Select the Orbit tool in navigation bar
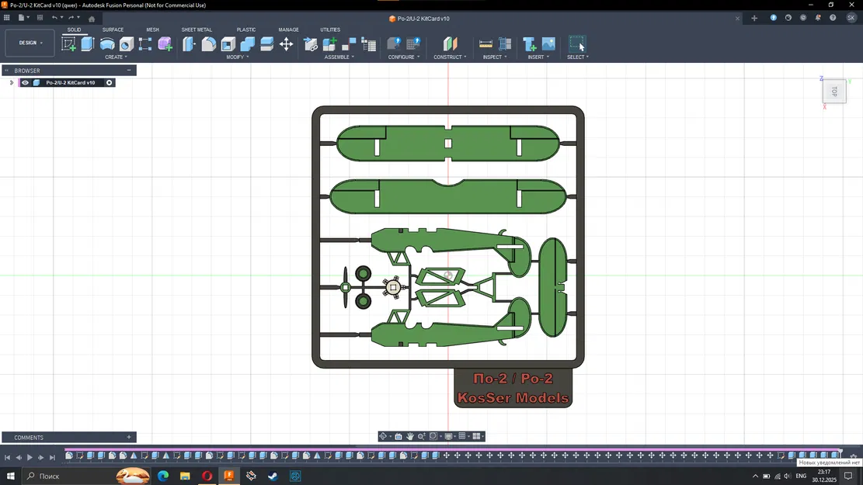This screenshot has height=485, width=863. tap(383, 436)
